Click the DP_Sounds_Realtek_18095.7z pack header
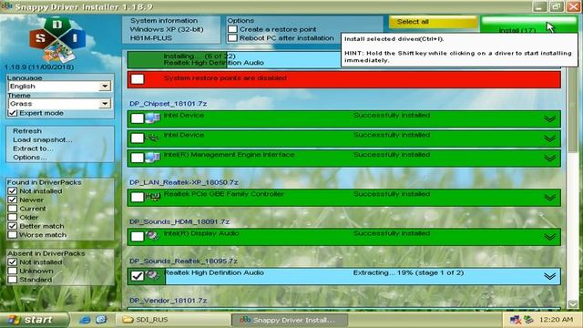 click(x=183, y=261)
